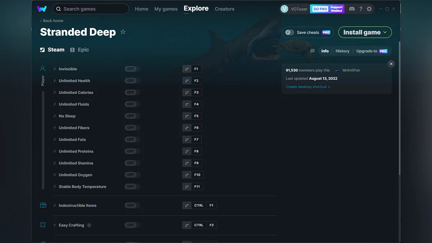The height and width of the screenshot is (243, 432).
Task: Enable the Save cheats switch
Action: (x=289, y=32)
